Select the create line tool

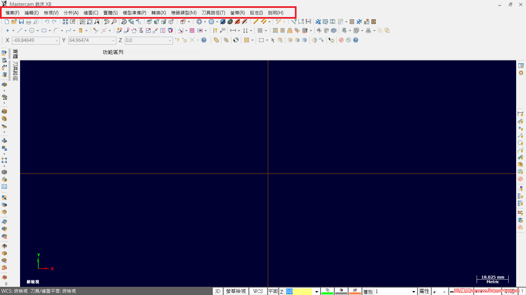(x=19, y=30)
